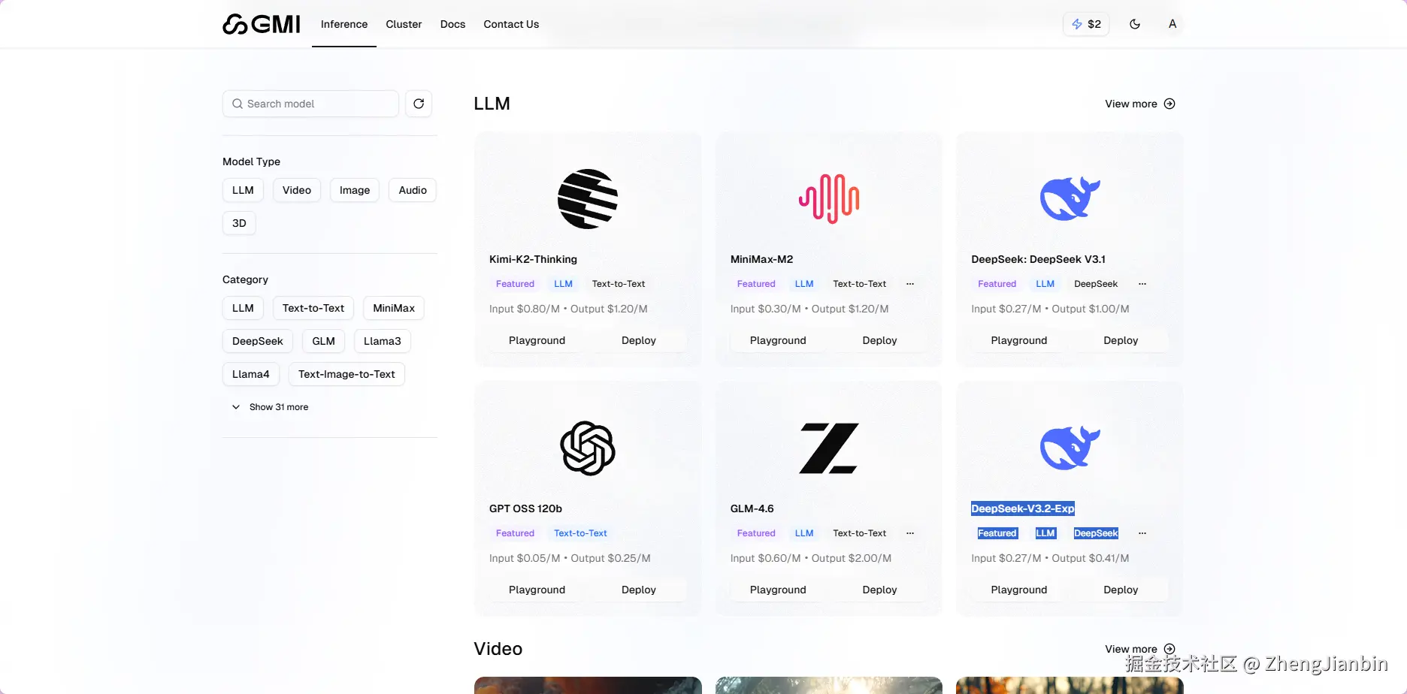Select the Llama4 category filter

(x=251, y=374)
